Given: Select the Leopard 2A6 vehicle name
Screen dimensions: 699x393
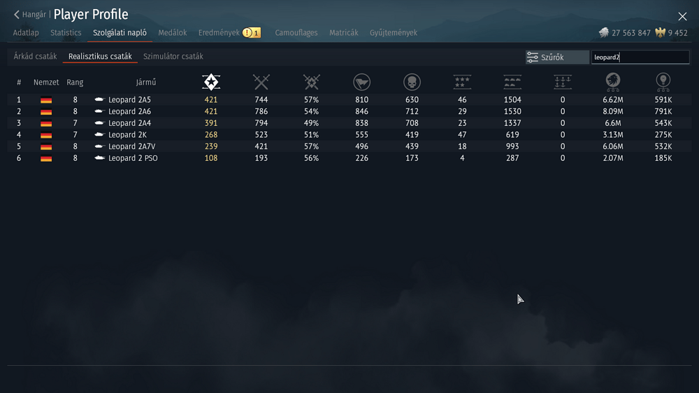Looking at the screenshot, I should click(129, 111).
